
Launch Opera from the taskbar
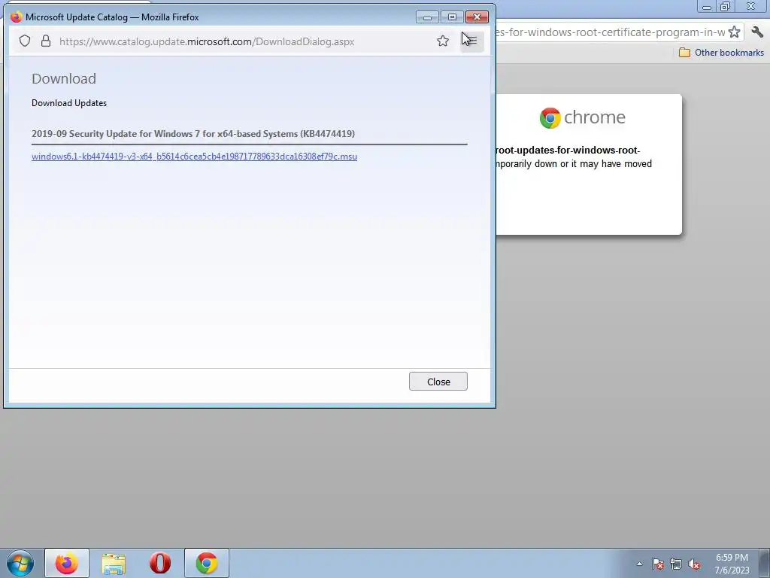(160, 563)
